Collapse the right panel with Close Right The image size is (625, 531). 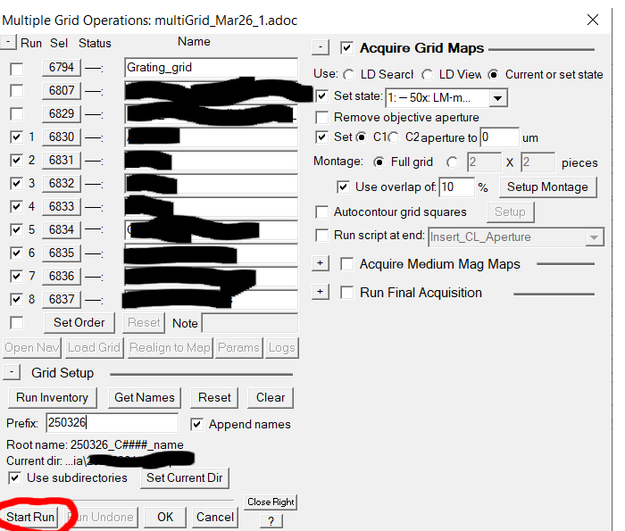point(271,502)
